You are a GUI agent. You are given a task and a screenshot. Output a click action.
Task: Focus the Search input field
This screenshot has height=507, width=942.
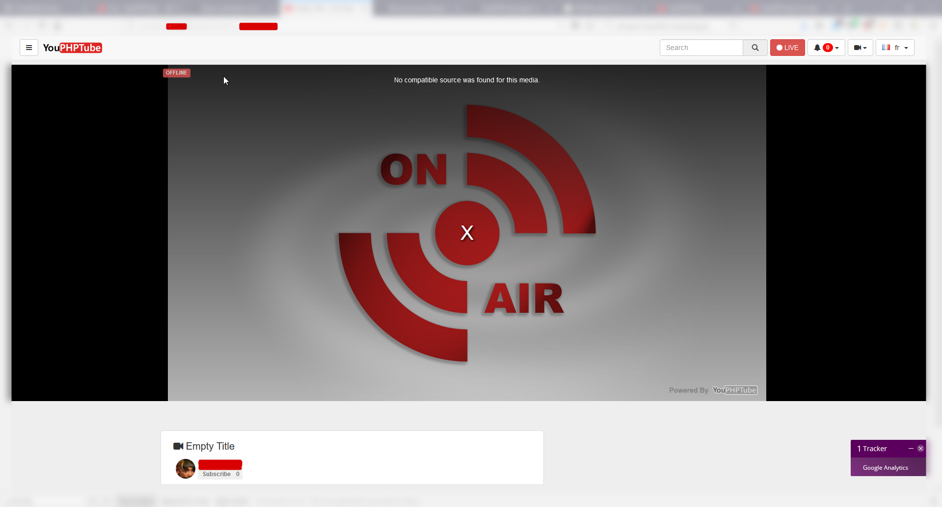pos(701,48)
